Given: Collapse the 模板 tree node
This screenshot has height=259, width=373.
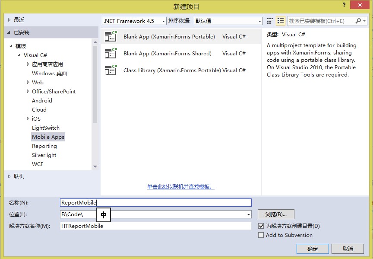Looking at the screenshot, I should coord(11,46).
